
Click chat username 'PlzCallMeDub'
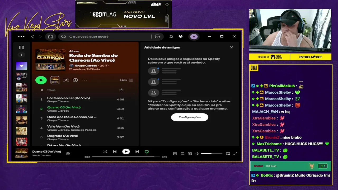[x=282, y=86]
